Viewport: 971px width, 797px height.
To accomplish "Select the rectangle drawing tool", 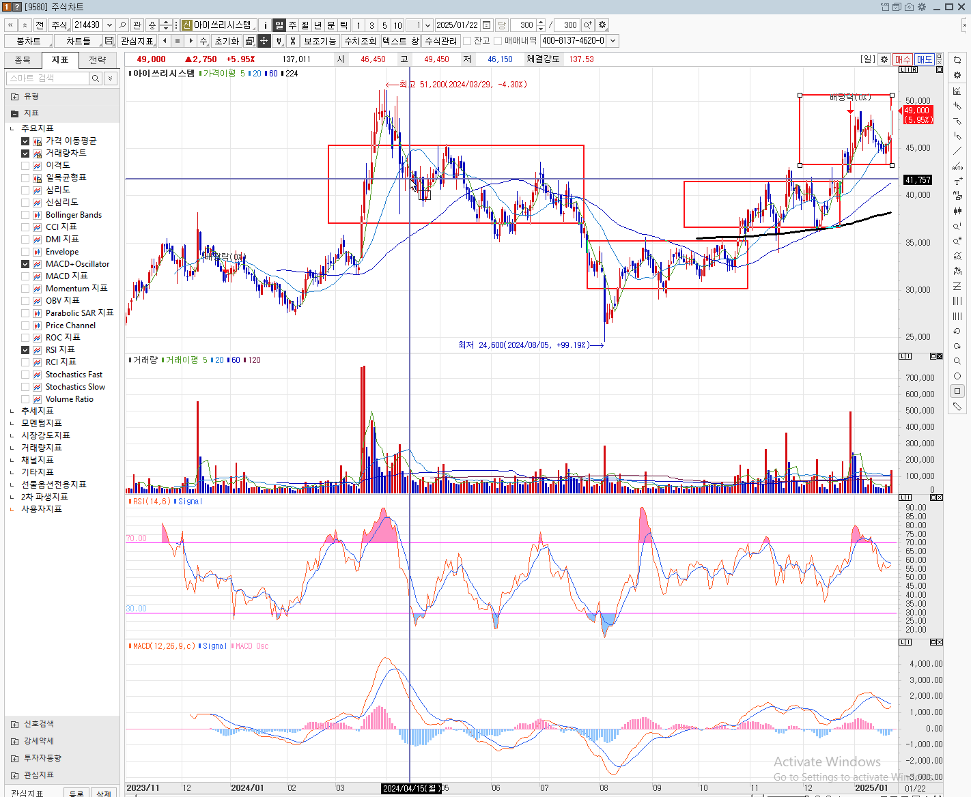I will (x=957, y=391).
